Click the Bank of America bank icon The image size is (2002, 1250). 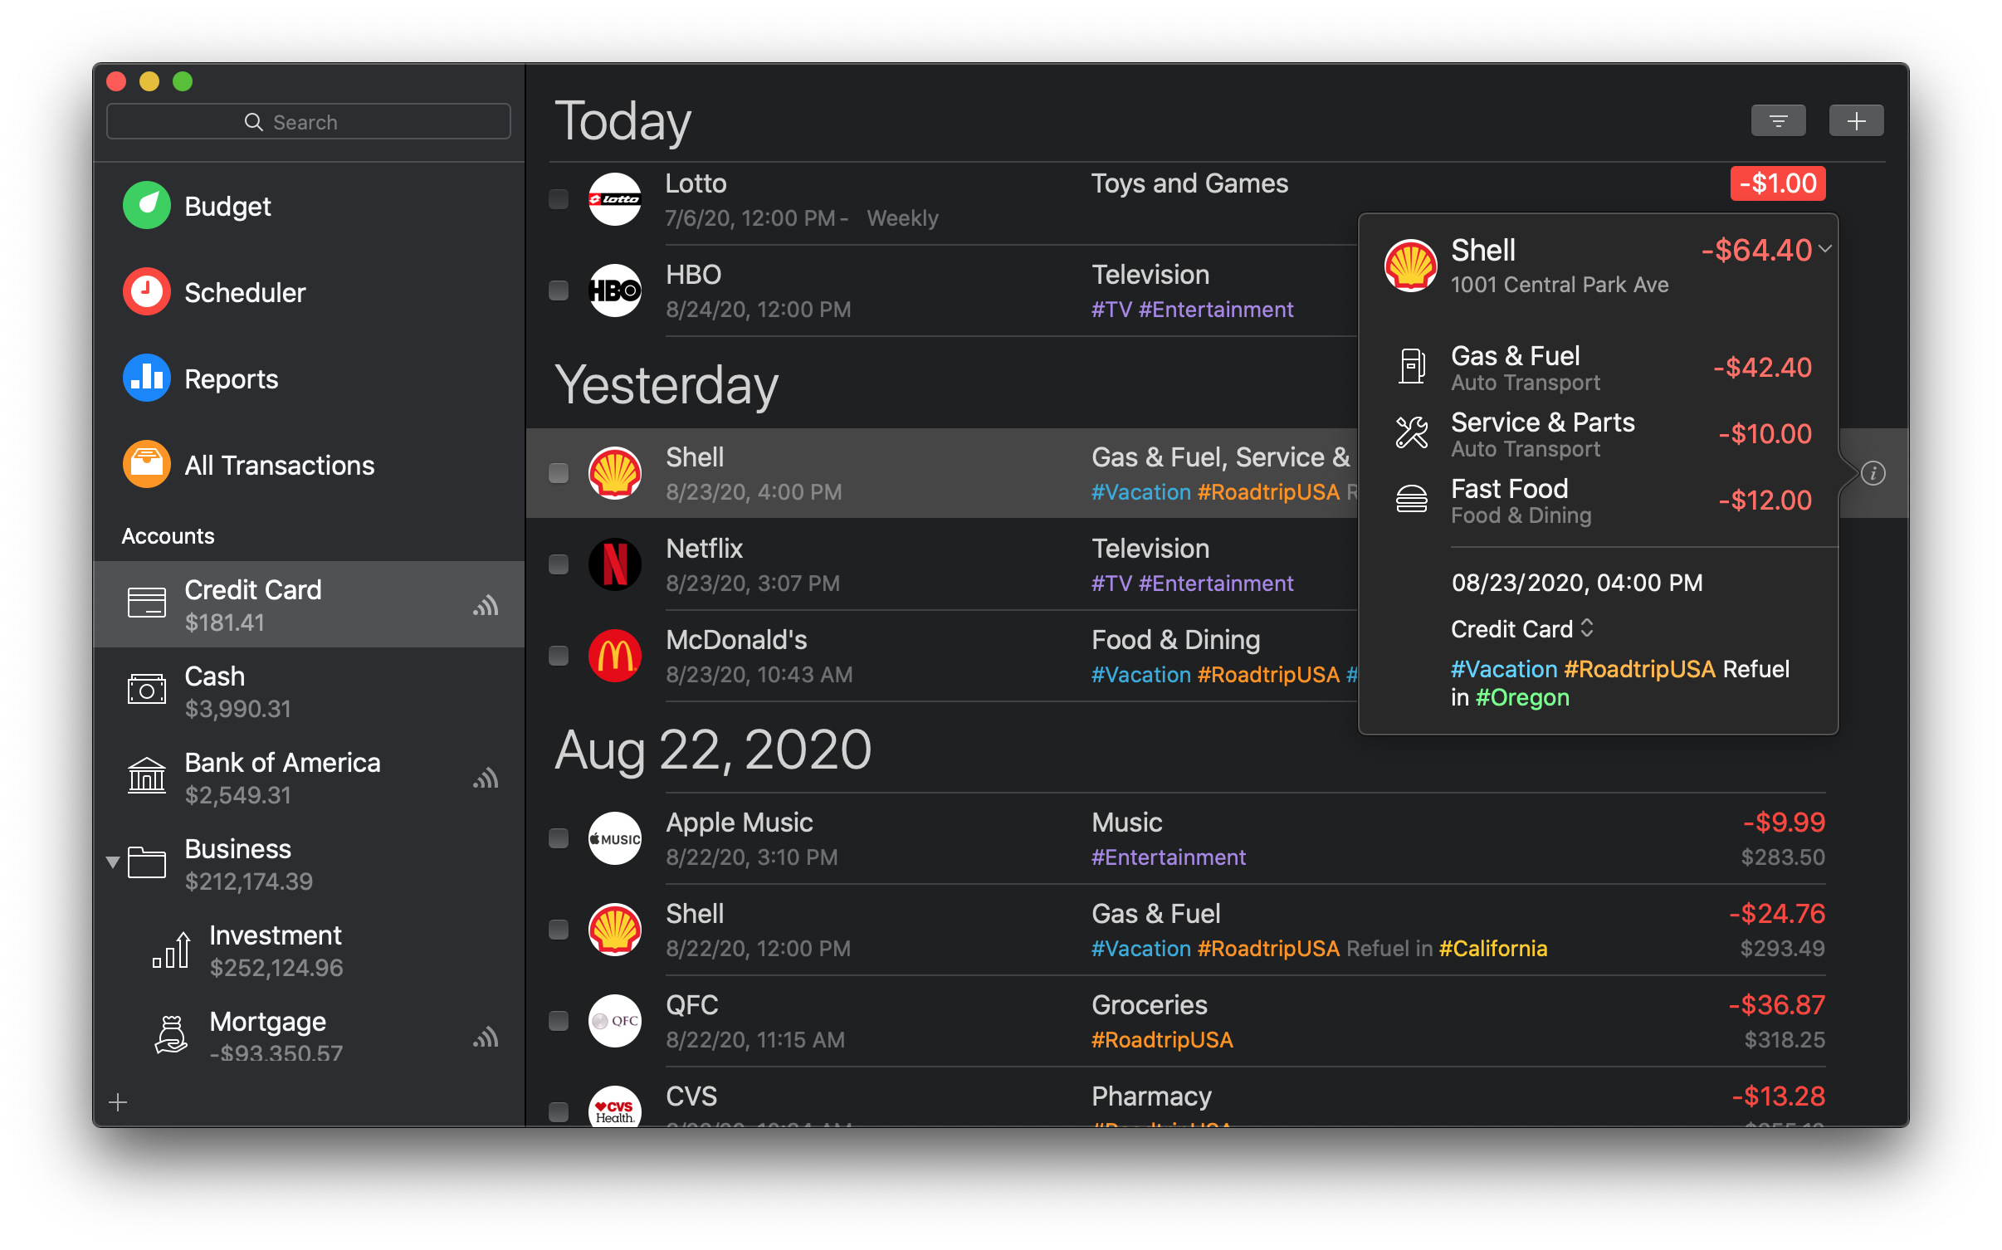click(x=147, y=776)
